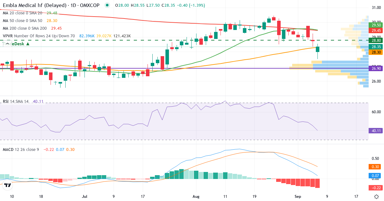384x201 pixels.
Task: Click the 28.35 current price label
Action: [x=376, y=47]
